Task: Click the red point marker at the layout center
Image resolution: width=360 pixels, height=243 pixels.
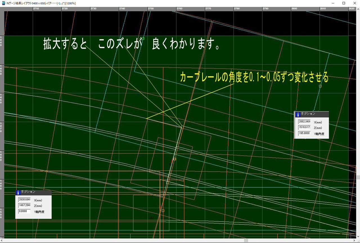Action: pyautogui.click(x=172, y=160)
